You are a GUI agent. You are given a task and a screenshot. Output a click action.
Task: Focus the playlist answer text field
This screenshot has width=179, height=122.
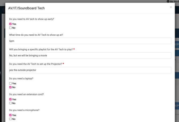point(90,56)
